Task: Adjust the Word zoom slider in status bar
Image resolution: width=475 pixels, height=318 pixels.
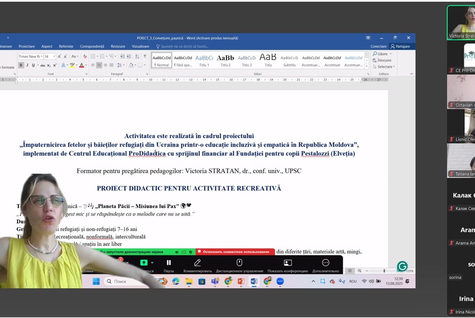Action: click(x=384, y=271)
